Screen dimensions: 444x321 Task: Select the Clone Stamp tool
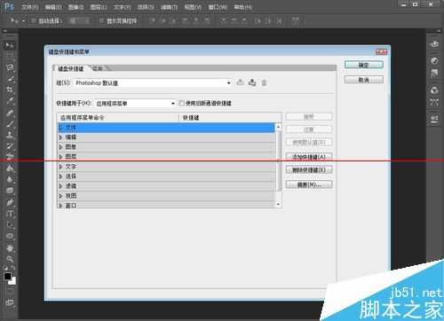(10, 136)
